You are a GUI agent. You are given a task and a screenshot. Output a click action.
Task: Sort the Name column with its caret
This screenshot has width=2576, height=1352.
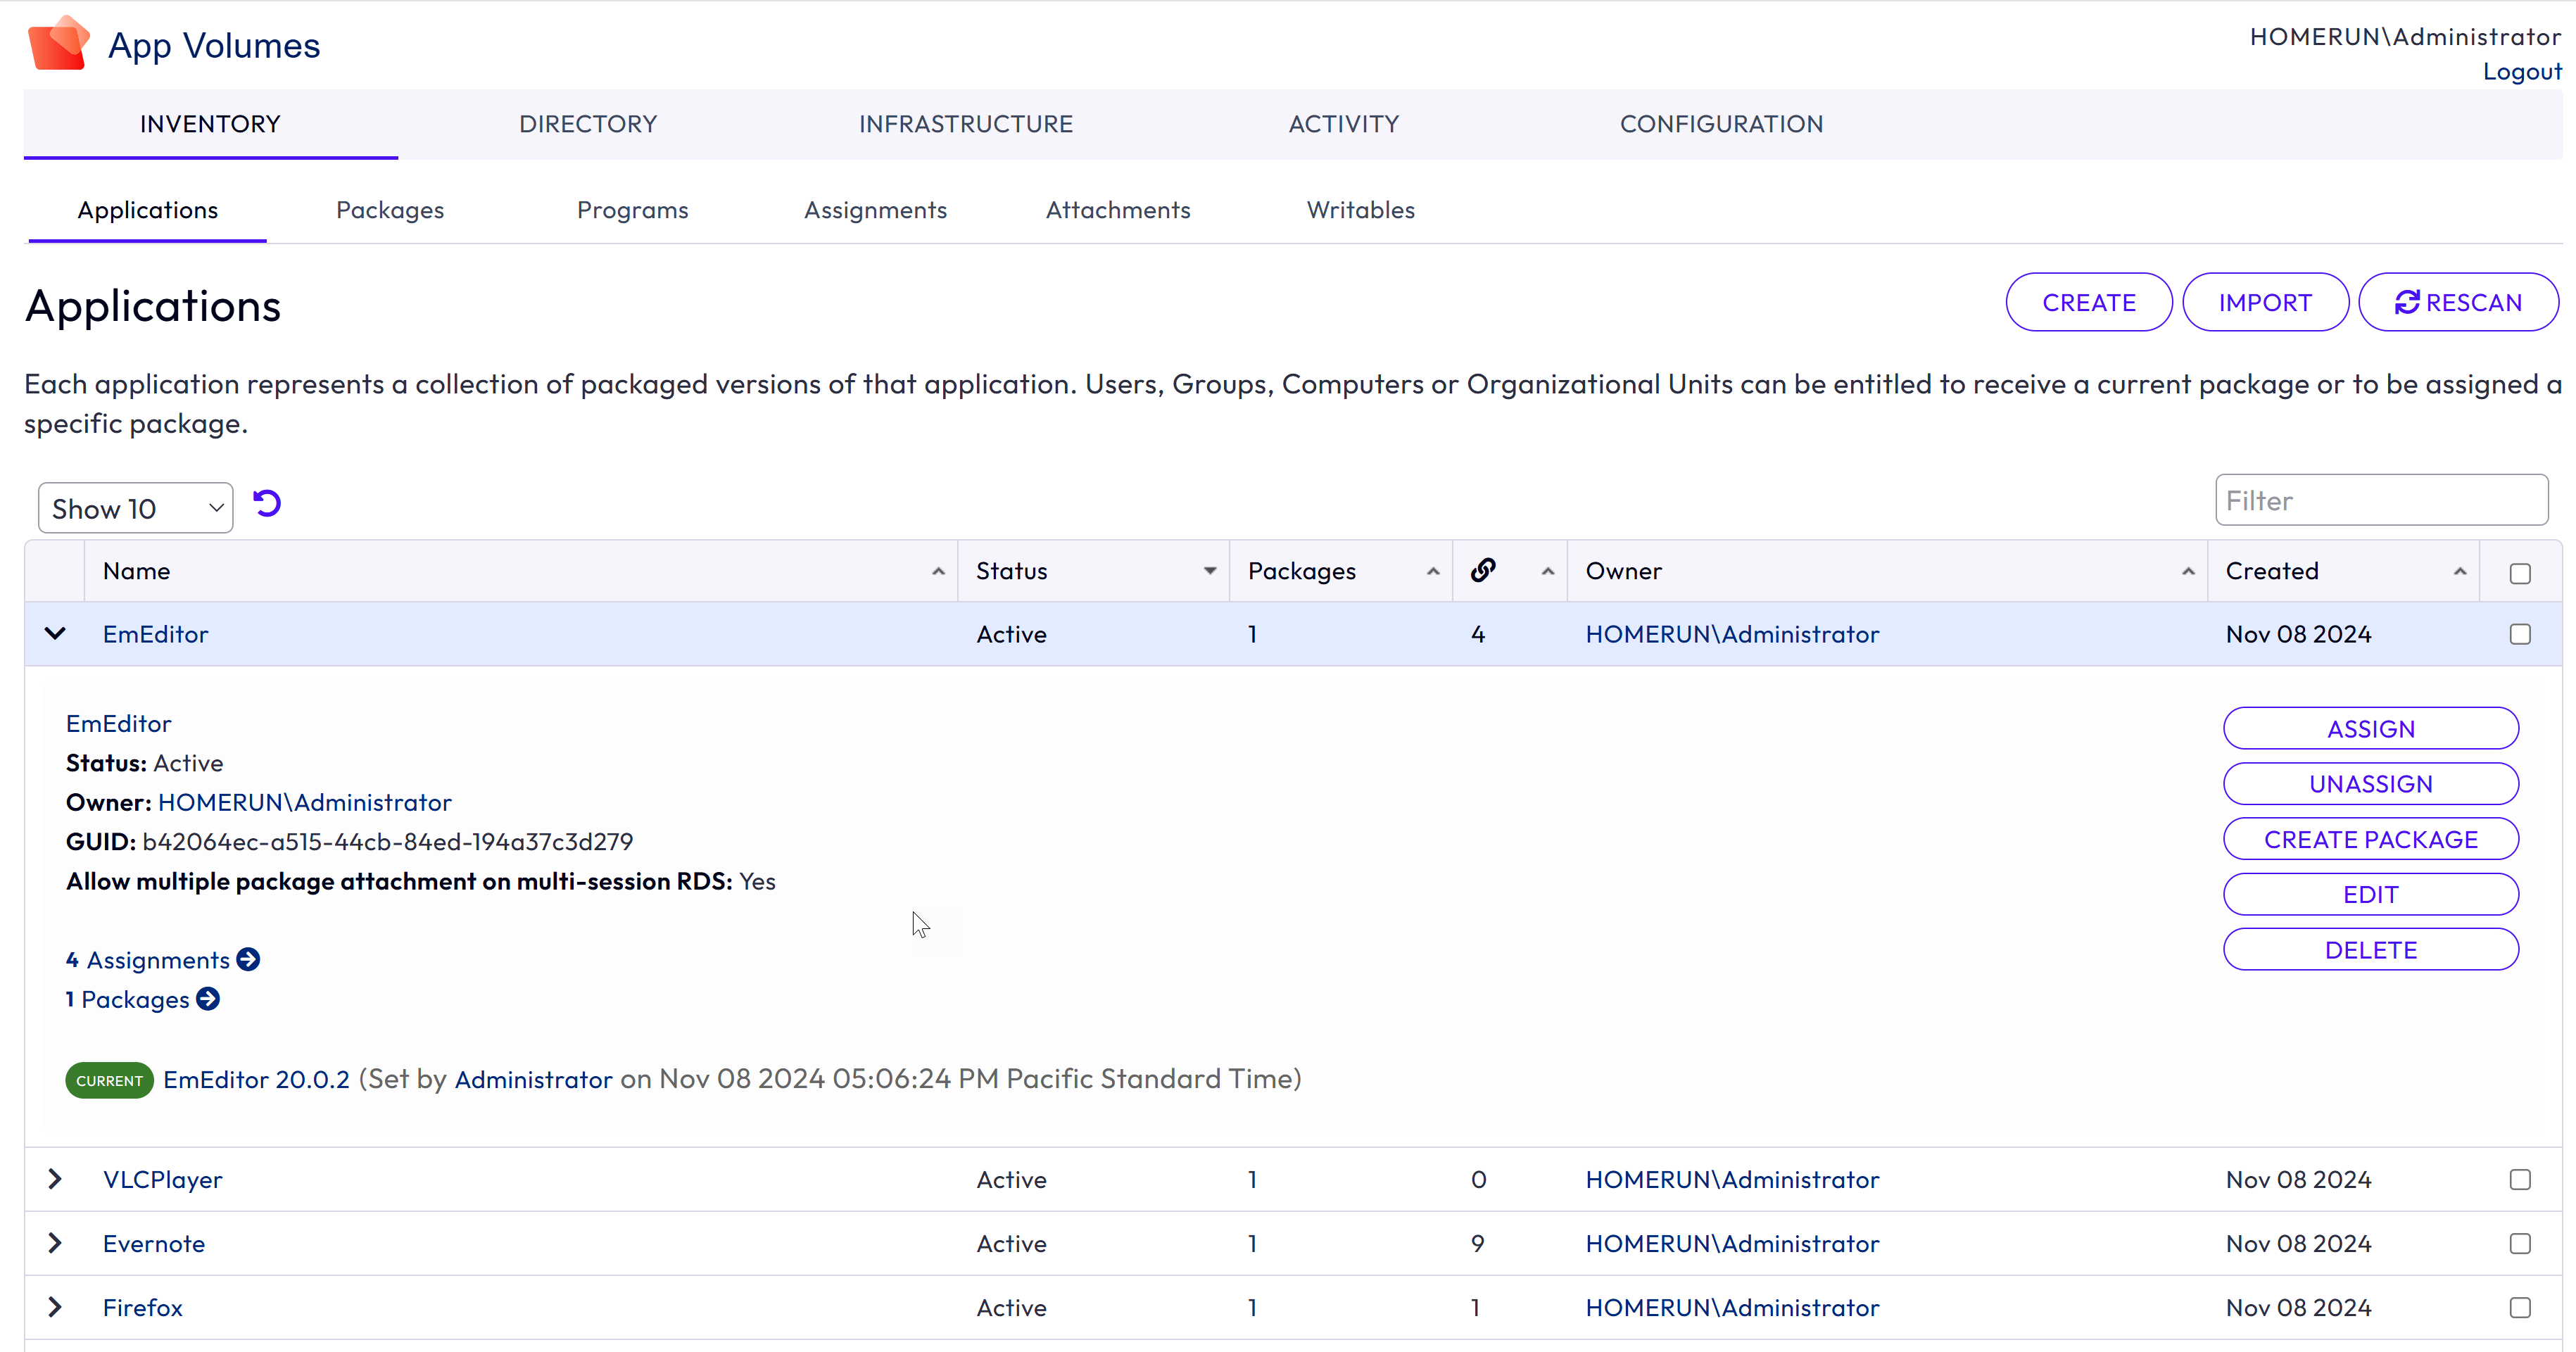click(x=938, y=571)
